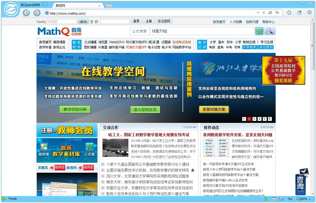This screenshot has width=316, height=203.
Task: Open the 哈工大 online exam headline
Action: pyautogui.click(x=149, y=135)
